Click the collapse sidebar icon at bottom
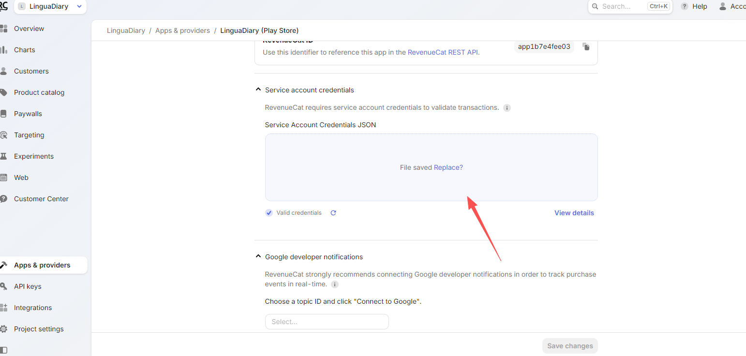746x356 pixels. [4, 350]
